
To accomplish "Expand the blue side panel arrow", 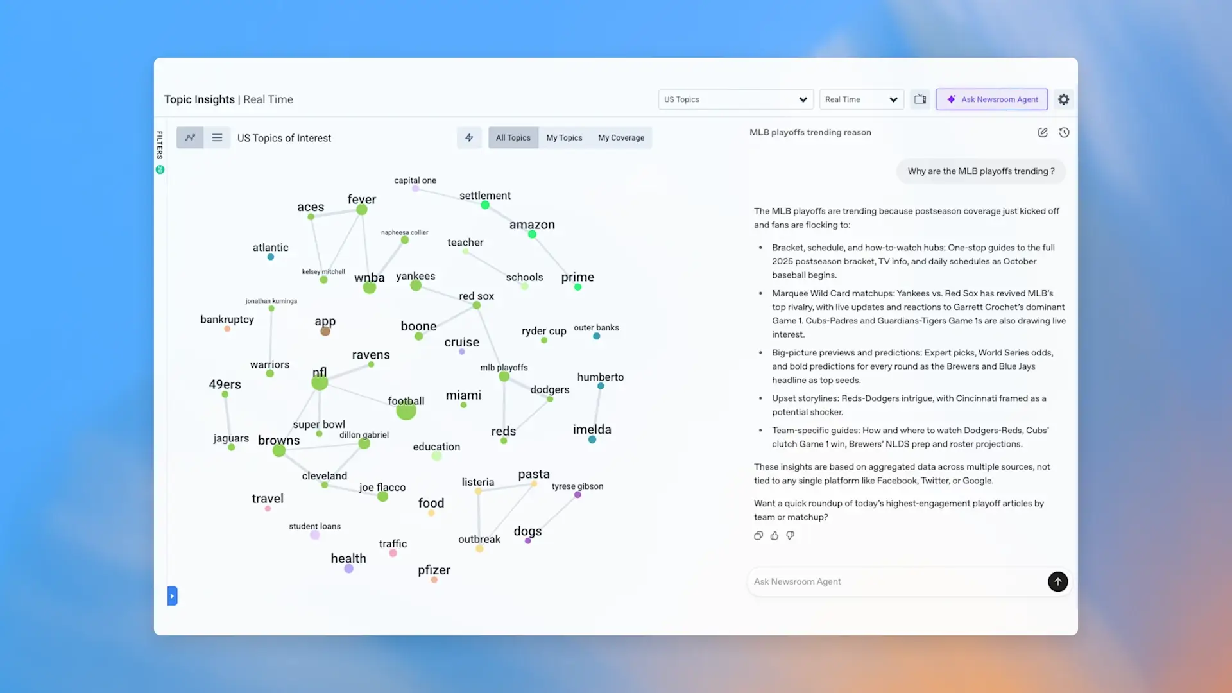I will point(172,596).
